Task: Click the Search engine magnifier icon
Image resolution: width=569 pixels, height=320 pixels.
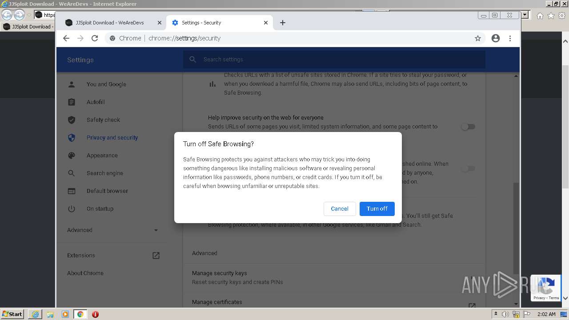Action: (x=72, y=173)
